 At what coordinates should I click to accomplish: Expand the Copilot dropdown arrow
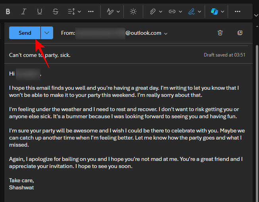[223, 11]
